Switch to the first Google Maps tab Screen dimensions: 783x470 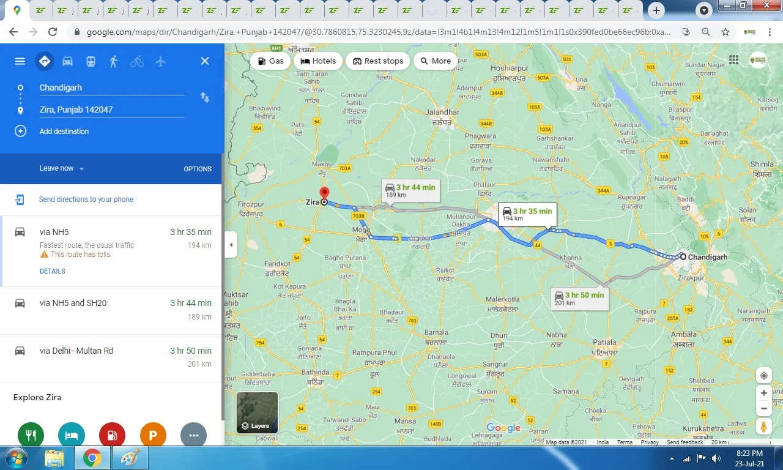click(x=17, y=10)
